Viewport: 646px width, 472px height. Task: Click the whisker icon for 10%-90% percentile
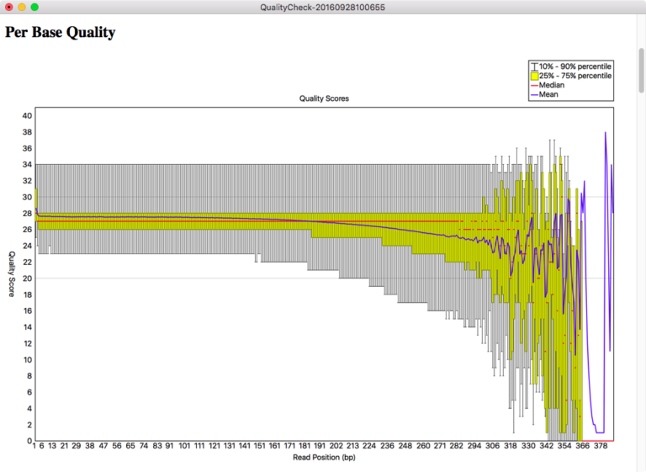534,66
